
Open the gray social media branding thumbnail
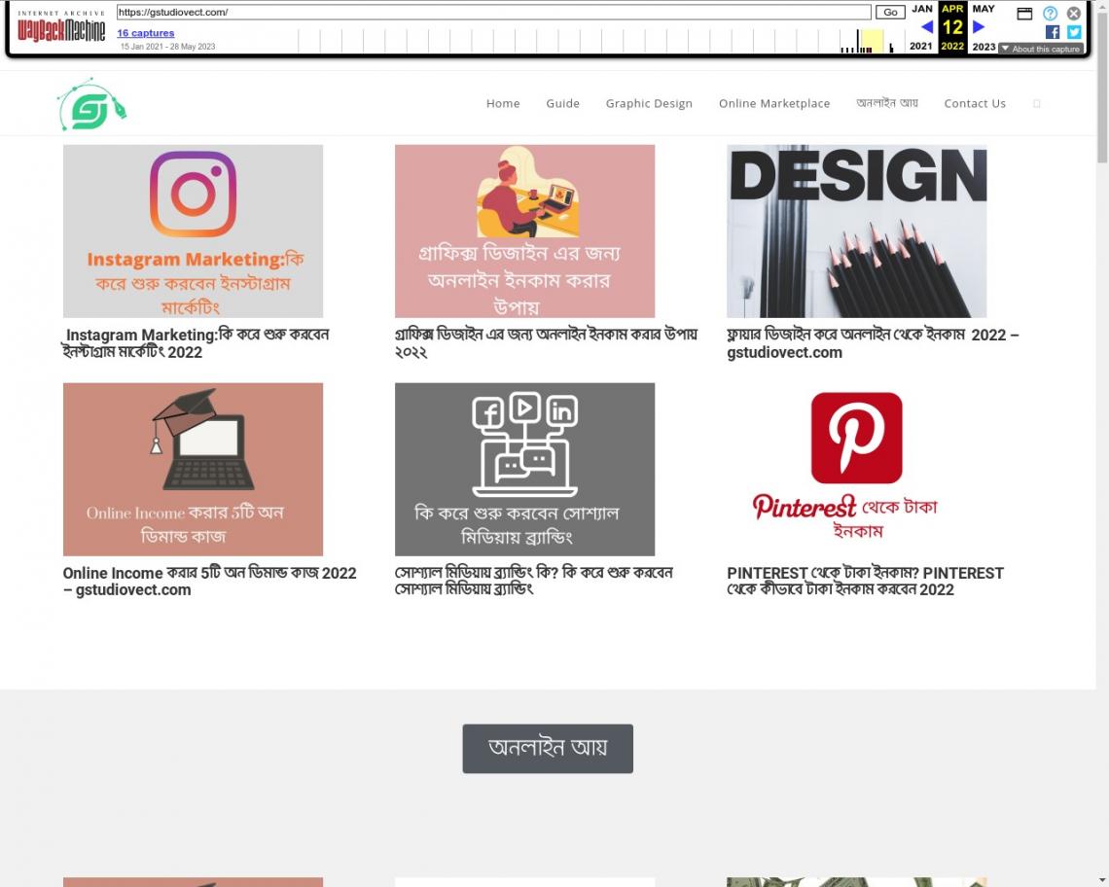point(524,469)
